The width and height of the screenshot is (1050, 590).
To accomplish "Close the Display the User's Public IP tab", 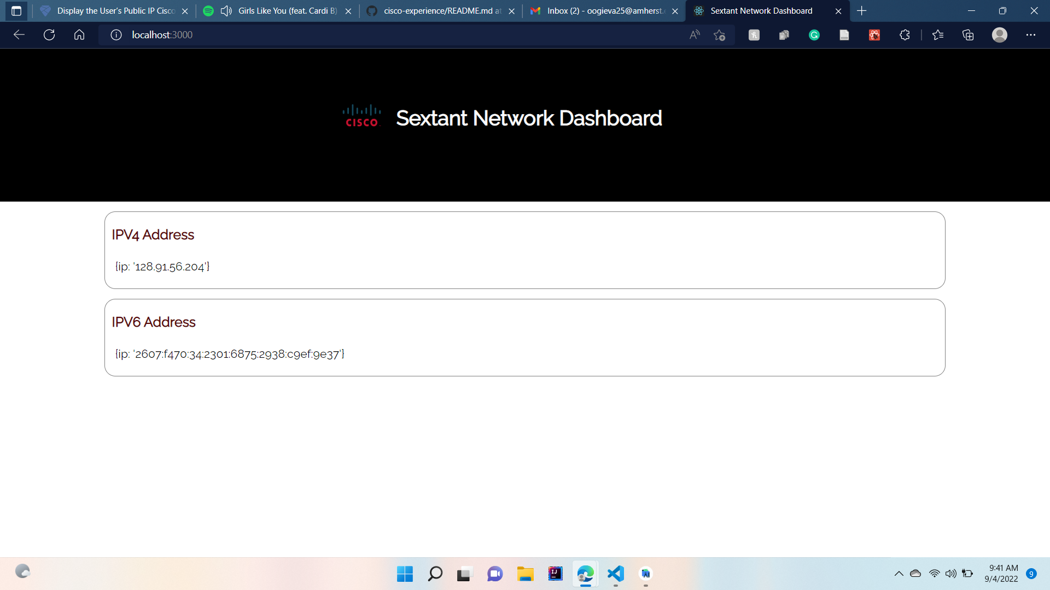I will pyautogui.click(x=185, y=11).
